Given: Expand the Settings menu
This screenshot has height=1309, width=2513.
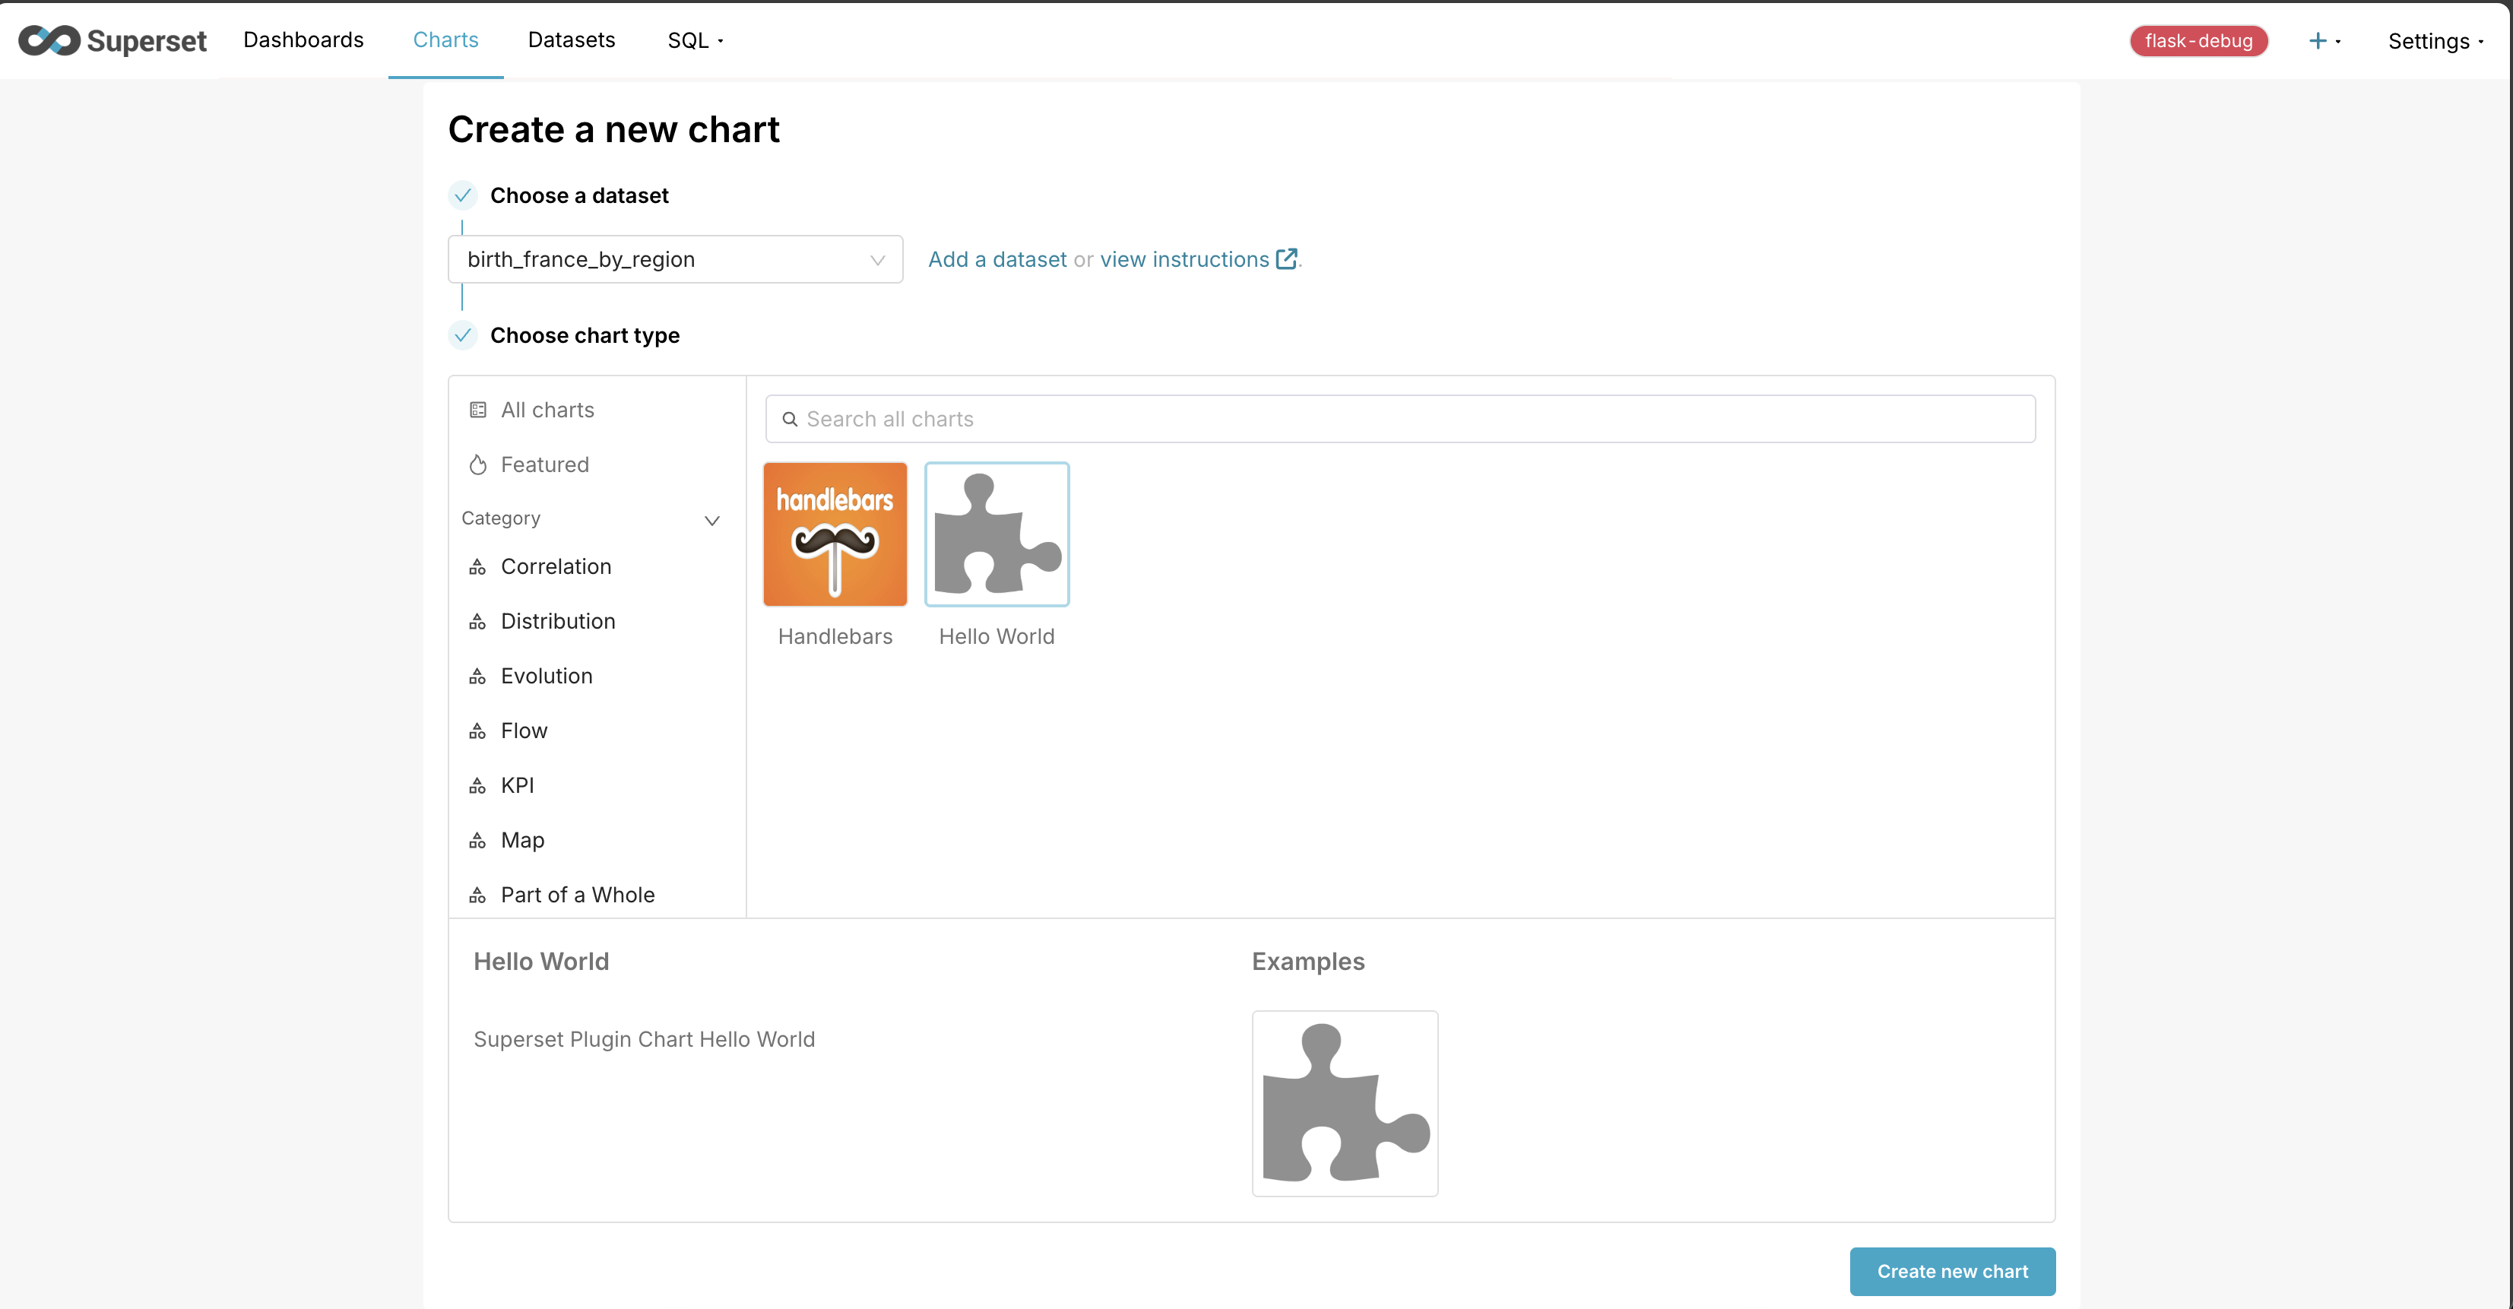Looking at the screenshot, I should (x=2435, y=41).
